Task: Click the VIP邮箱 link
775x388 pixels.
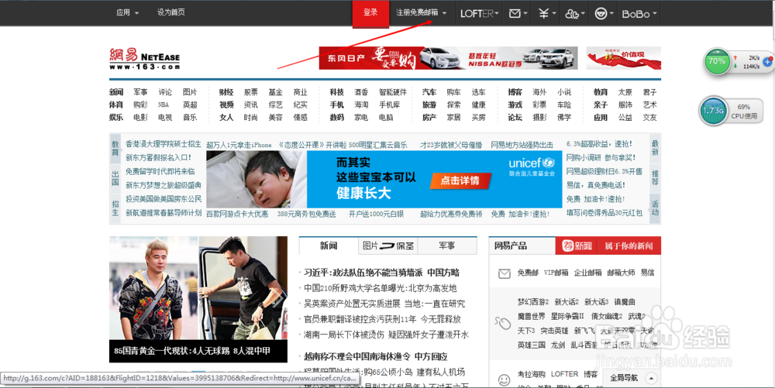Action: (556, 273)
